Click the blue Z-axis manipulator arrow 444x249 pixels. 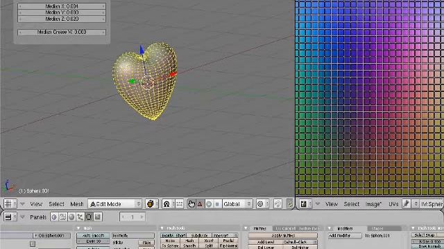click(142, 50)
